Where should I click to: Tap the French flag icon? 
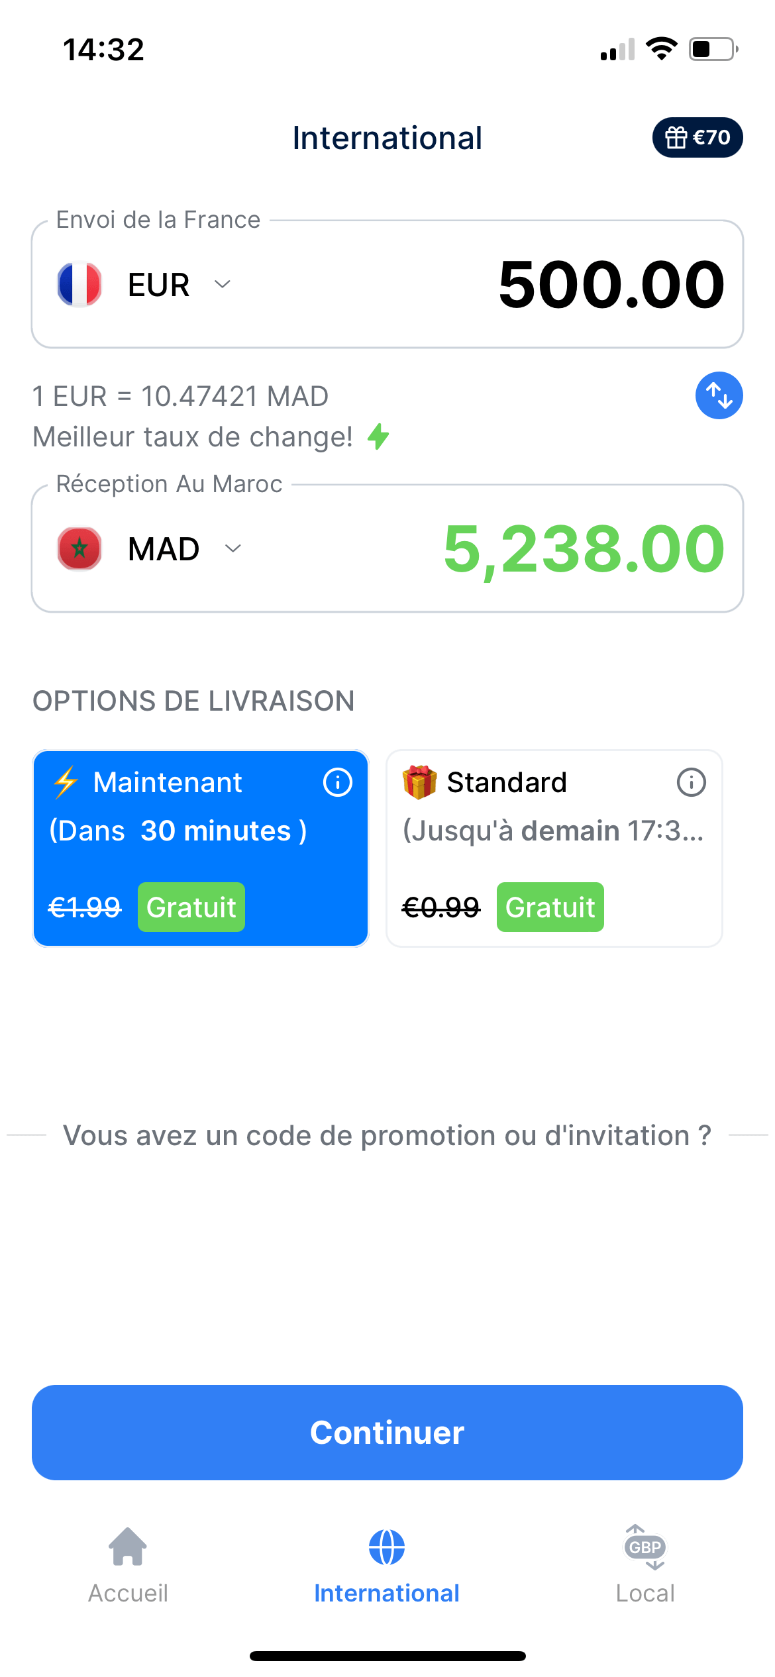coord(79,284)
